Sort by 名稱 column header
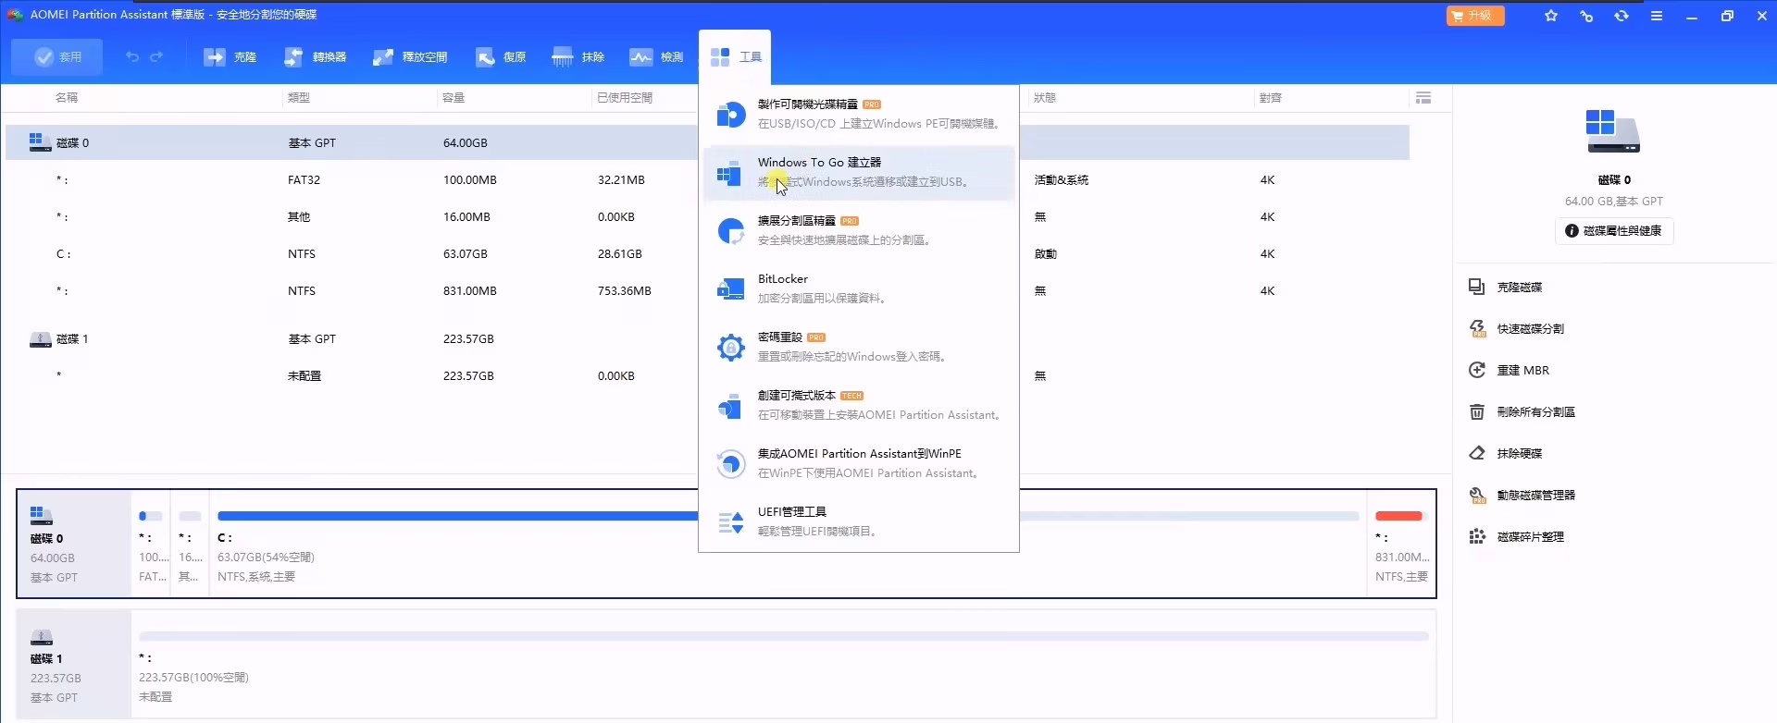The height and width of the screenshot is (723, 1777). pos(67,98)
